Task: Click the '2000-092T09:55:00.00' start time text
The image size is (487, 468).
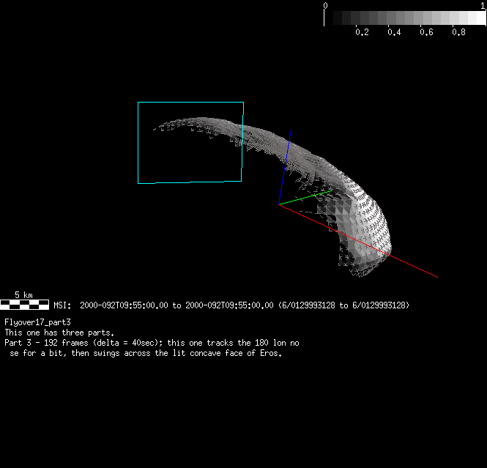Action: click(124, 305)
